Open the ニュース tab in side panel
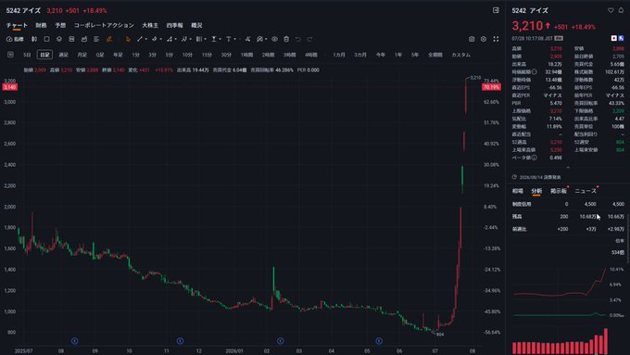Viewport: 630px width, 355px height. tap(586, 191)
